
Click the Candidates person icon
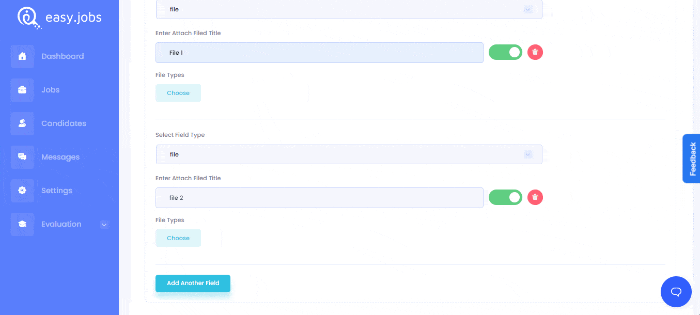22,123
